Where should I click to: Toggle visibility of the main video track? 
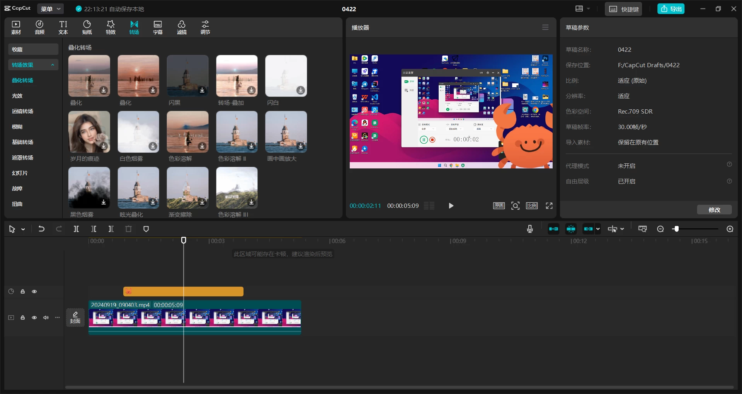click(x=34, y=318)
